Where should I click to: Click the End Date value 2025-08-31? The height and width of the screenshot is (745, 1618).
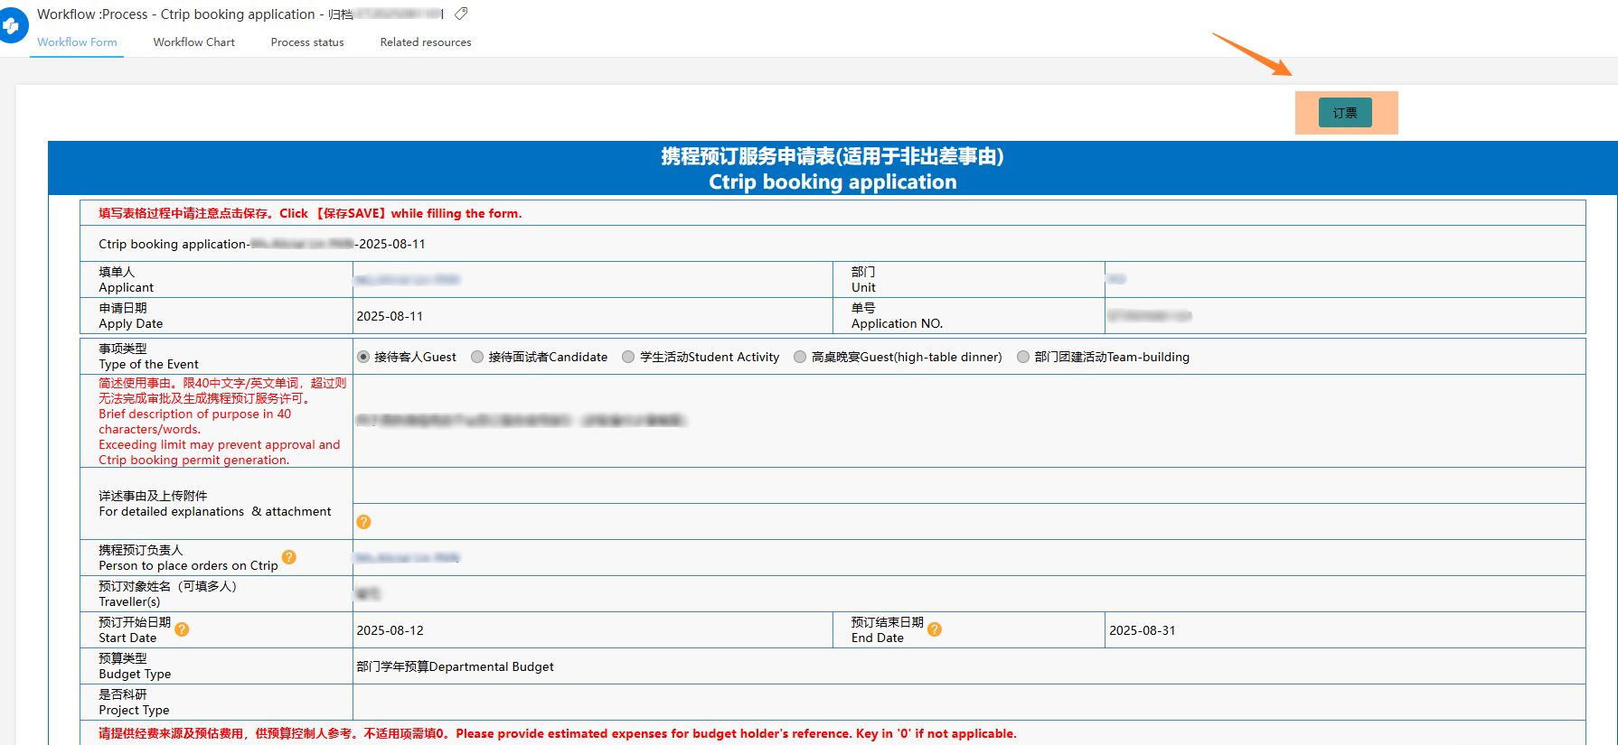pyautogui.click(x=1143, y=630)
